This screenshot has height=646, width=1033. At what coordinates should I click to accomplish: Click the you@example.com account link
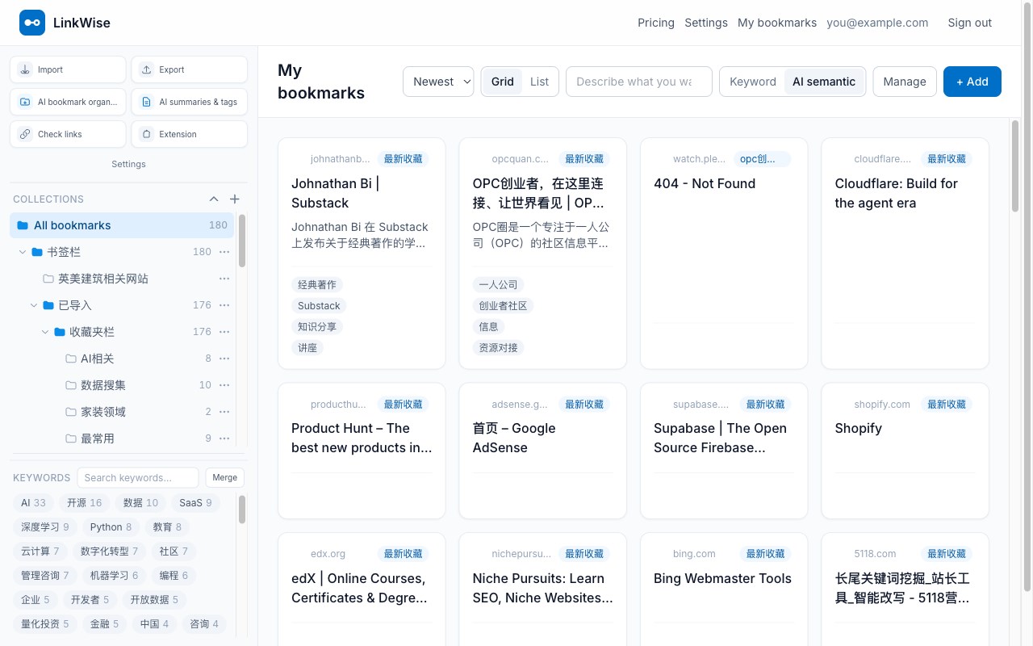(877, 23)
